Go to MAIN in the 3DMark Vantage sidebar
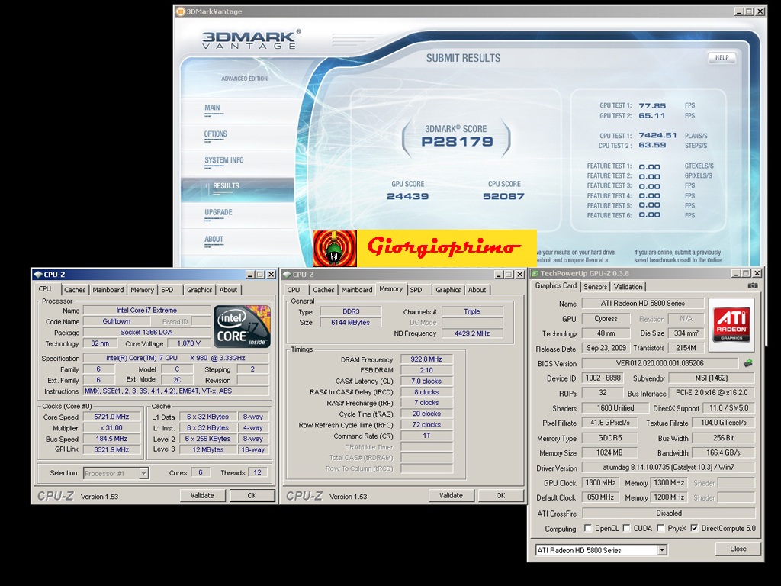The image size is (781, 586). pyautogui.click(x=212, y=108)
